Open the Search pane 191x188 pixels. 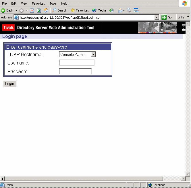(59, 10)
